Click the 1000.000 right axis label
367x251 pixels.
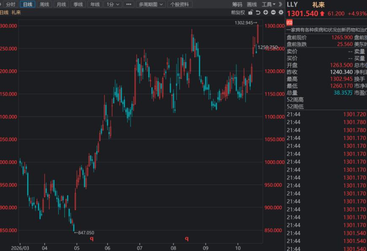[x=275, y=162]
